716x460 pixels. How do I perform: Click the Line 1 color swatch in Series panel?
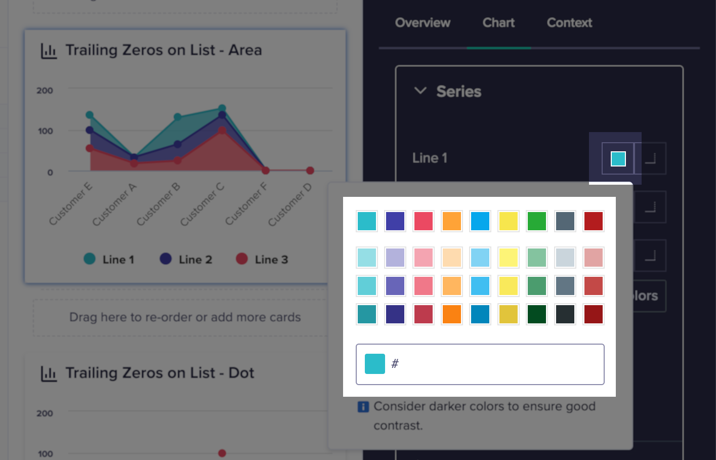[x=618, y=158]
